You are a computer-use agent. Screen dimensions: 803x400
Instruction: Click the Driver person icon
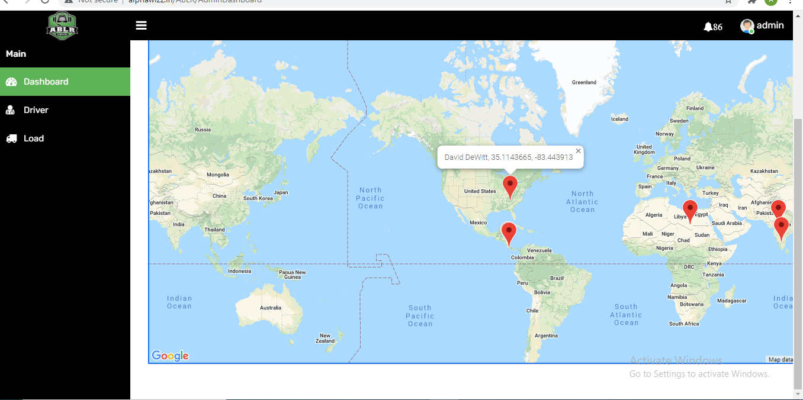[11, 110]
